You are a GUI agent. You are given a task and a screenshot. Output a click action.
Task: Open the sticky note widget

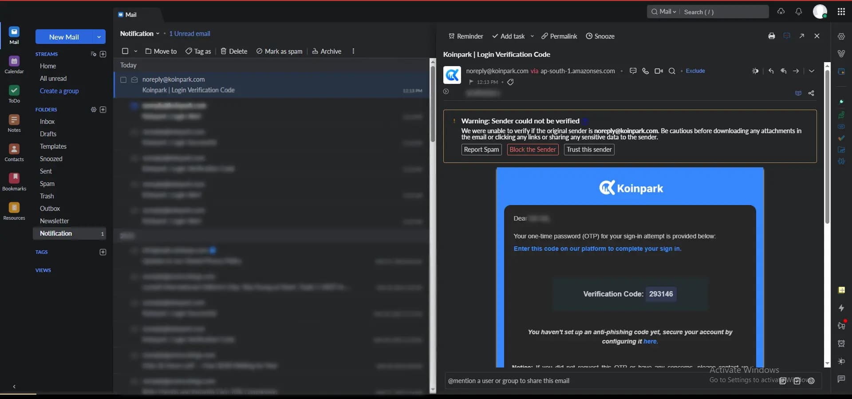point(841,290)
